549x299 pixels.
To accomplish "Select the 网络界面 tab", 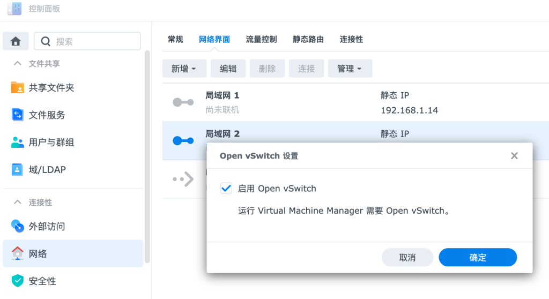I will [x=214, y=39].
